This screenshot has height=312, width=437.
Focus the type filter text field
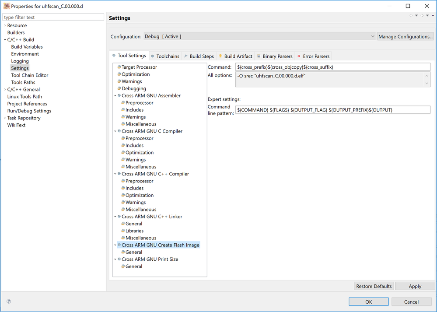(53, 17)
